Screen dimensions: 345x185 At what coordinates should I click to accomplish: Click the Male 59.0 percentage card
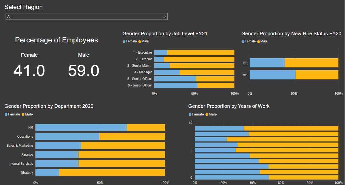[84, 70]
